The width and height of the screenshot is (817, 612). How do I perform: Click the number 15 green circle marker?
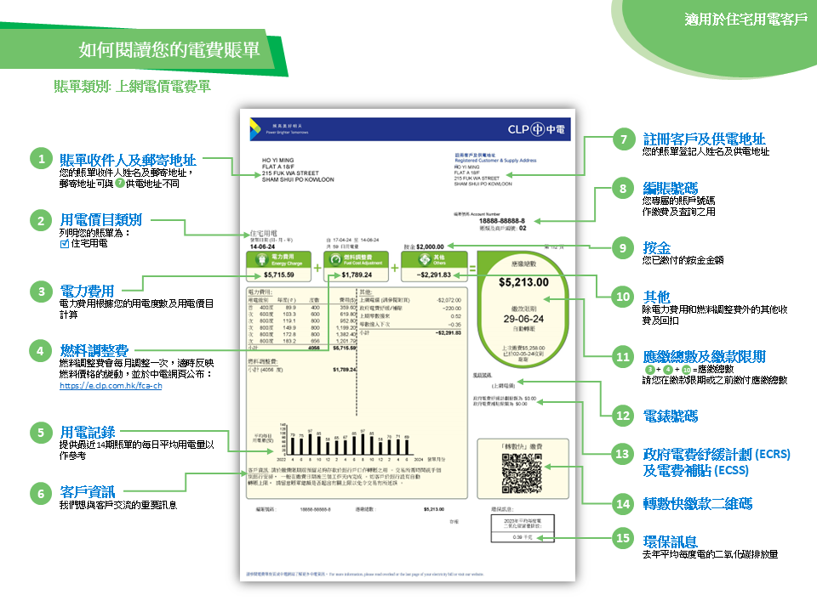coord(624,538)
